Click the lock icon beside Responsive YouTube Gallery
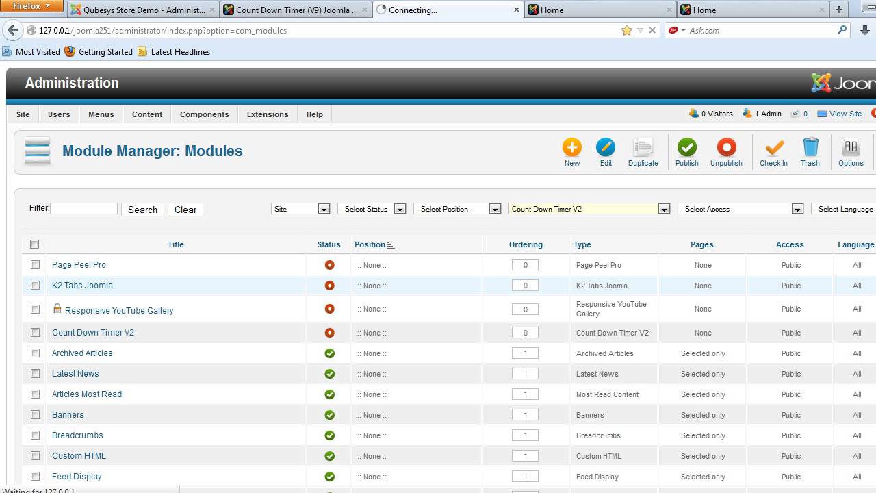Image resolution: width=876 pixels, height=493 pixels. click(57, 309)
